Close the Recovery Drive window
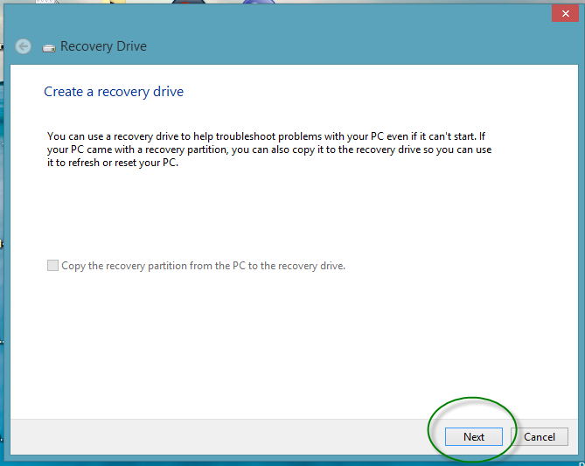This screenshot has width=585, height=466. [565, 14]
